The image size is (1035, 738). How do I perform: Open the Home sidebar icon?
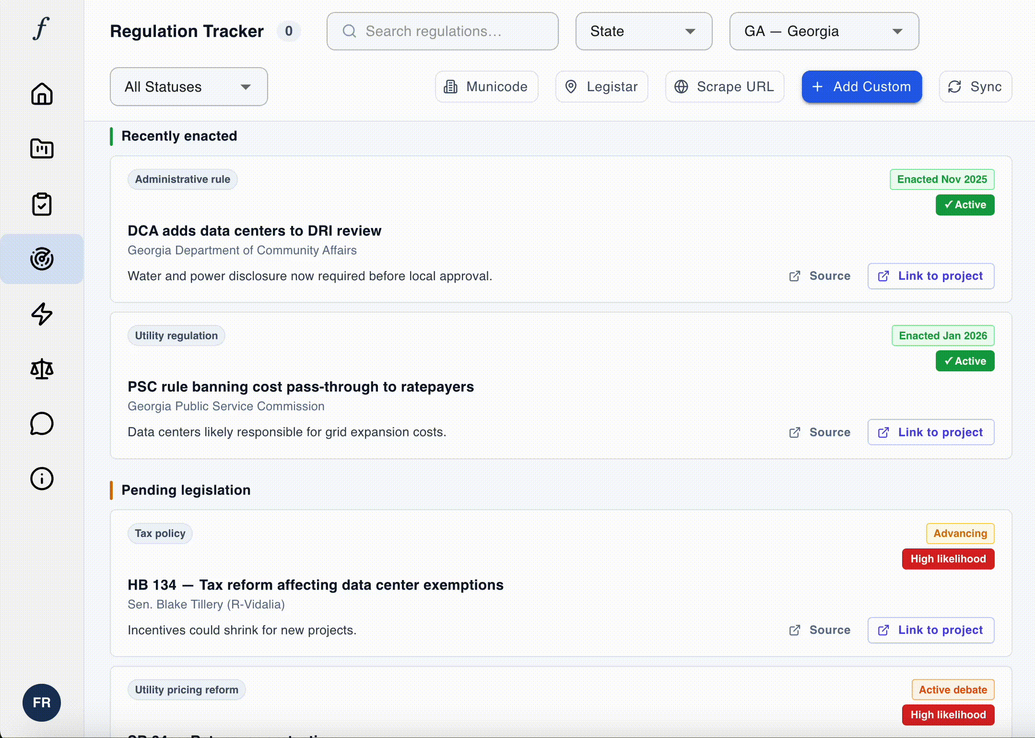pyautogui.click(x=42, y=94)
